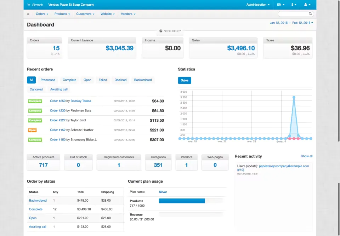Filter recent orders by Complete
This screenshot has height=236, width=340.
69,80
